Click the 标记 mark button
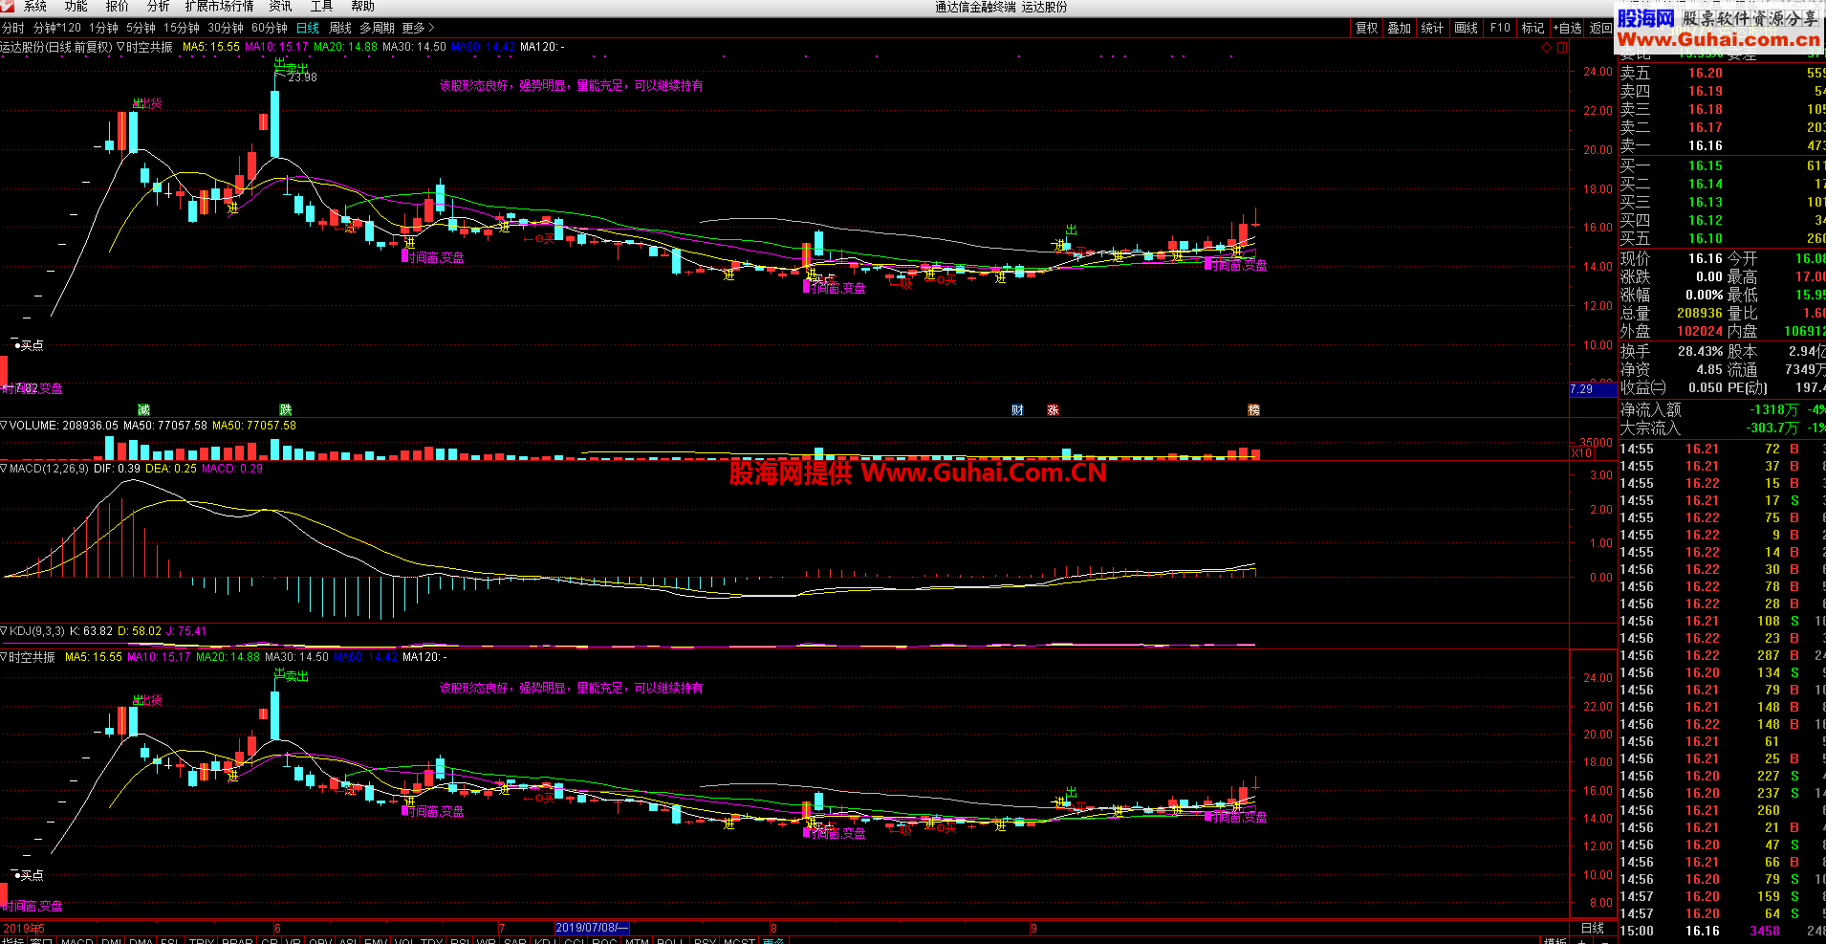 tap(1533, 28)
